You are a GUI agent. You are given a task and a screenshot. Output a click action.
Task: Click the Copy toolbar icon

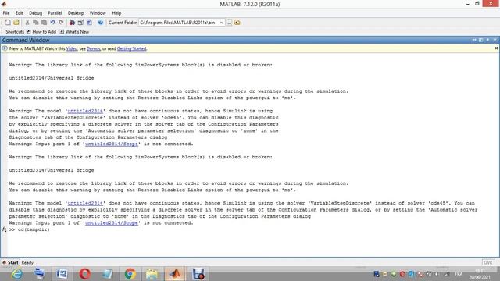tap(35, 23)
